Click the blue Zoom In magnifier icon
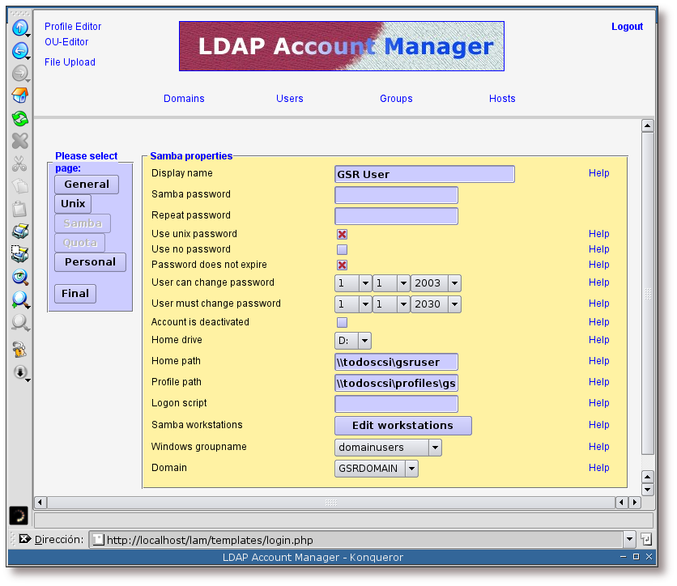The width and height of the screenshot is (677, 586). click(x=19, y=299)
